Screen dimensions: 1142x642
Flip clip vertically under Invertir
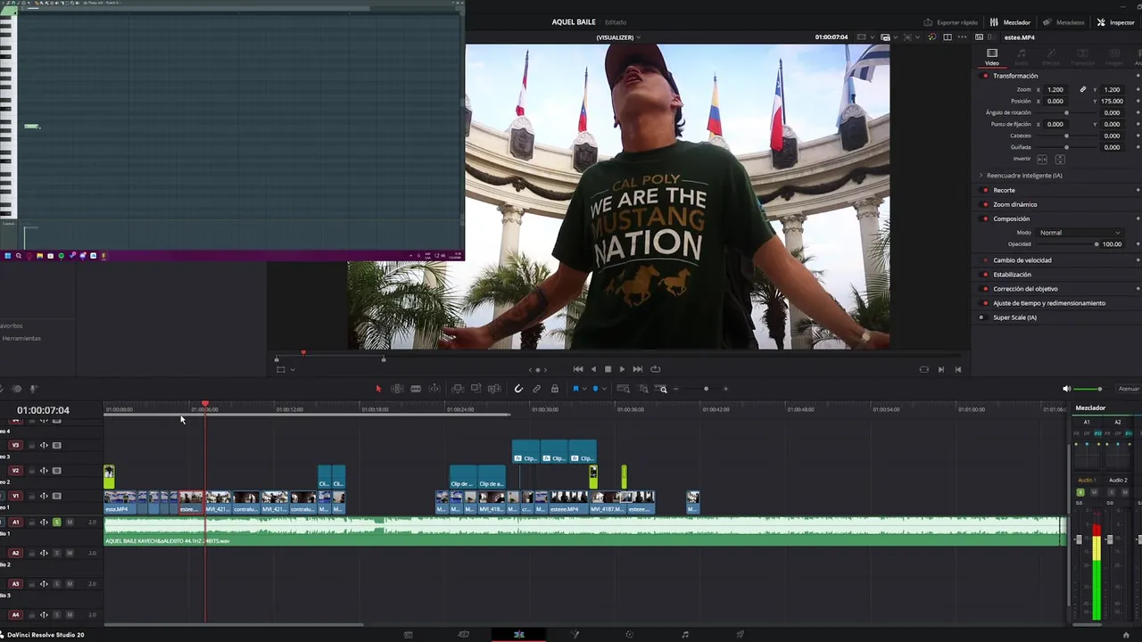pyautogui.click(x=1060, y=159)
